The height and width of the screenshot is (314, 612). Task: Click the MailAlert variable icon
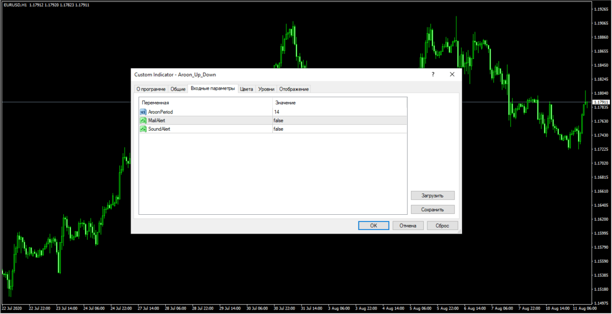(x=143, y=121)
